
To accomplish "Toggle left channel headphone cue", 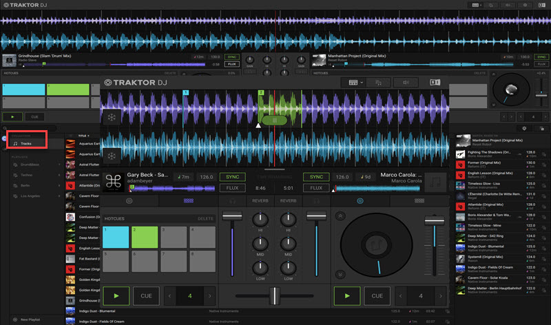I will click(232, 201).
